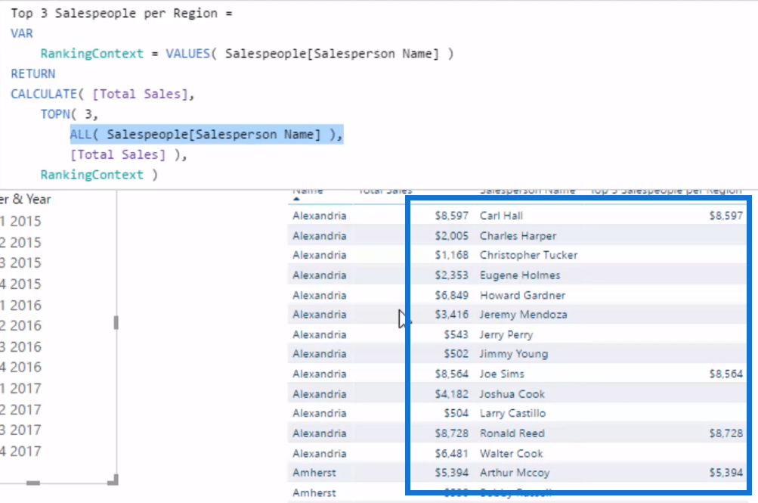Click $8,728 in the Top 3 Salespeople column
This screenshot has height=503, width=758.
[x=726, y=433]
